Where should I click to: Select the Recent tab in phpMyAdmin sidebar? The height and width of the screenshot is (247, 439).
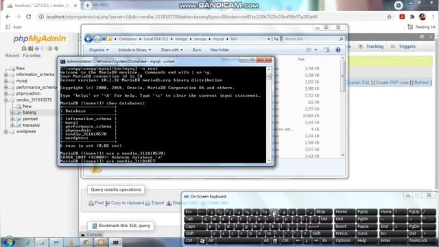(12, 56)
